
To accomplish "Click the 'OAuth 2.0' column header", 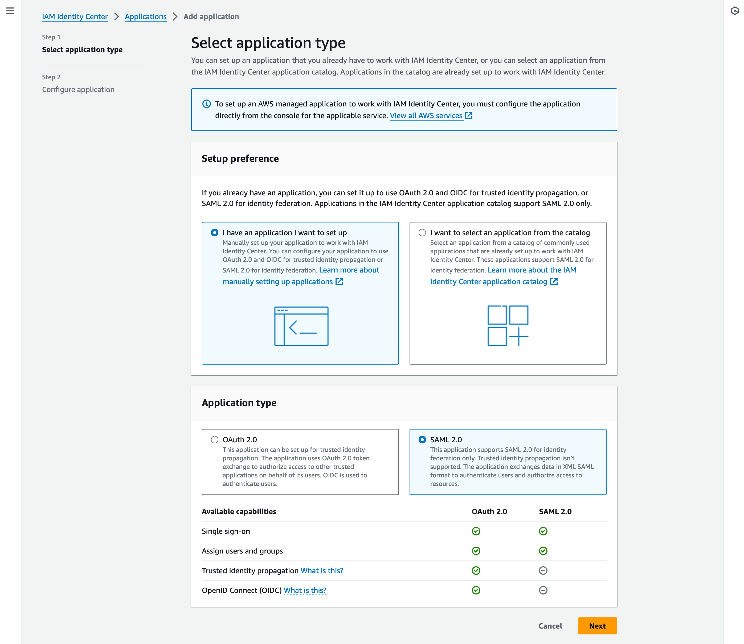I will pyautogui.click(x=489, y=512).
